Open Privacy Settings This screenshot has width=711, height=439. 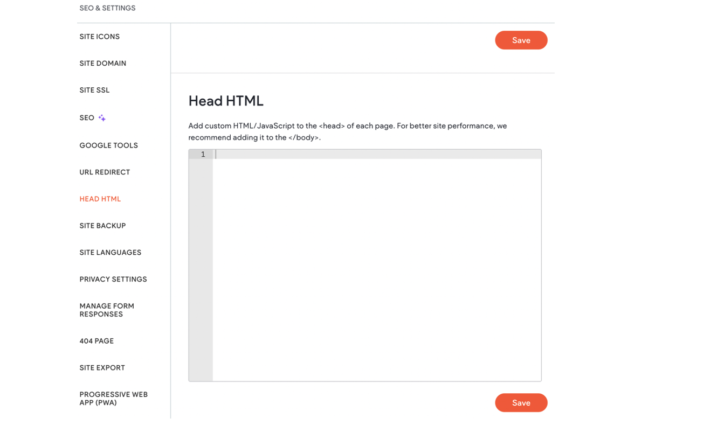pos(113,280)
